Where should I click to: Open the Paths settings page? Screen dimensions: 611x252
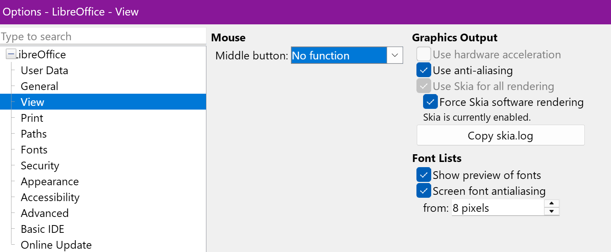pyautogui.click(x=34, y=134)
